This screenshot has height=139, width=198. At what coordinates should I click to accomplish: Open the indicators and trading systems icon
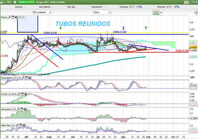tap(156, 12)
